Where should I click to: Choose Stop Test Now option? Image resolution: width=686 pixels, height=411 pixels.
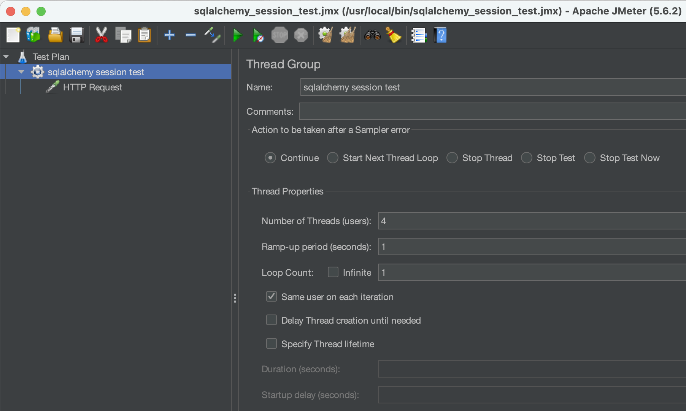click(590, 158)
